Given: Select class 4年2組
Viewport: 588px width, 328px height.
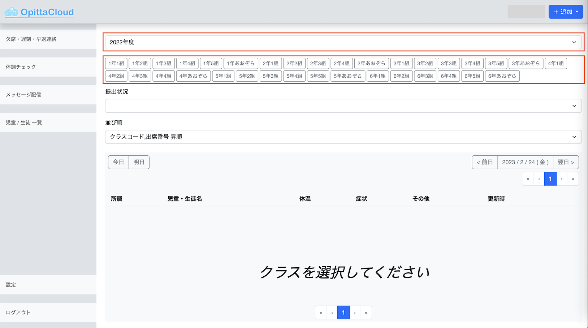Looking at the screenshot, I should 116,76.
